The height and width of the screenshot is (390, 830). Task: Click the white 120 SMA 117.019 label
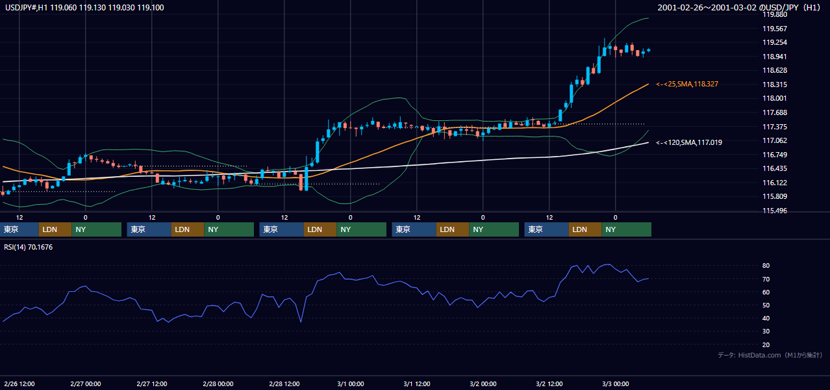pyautogui.click(x=689, y=142)
